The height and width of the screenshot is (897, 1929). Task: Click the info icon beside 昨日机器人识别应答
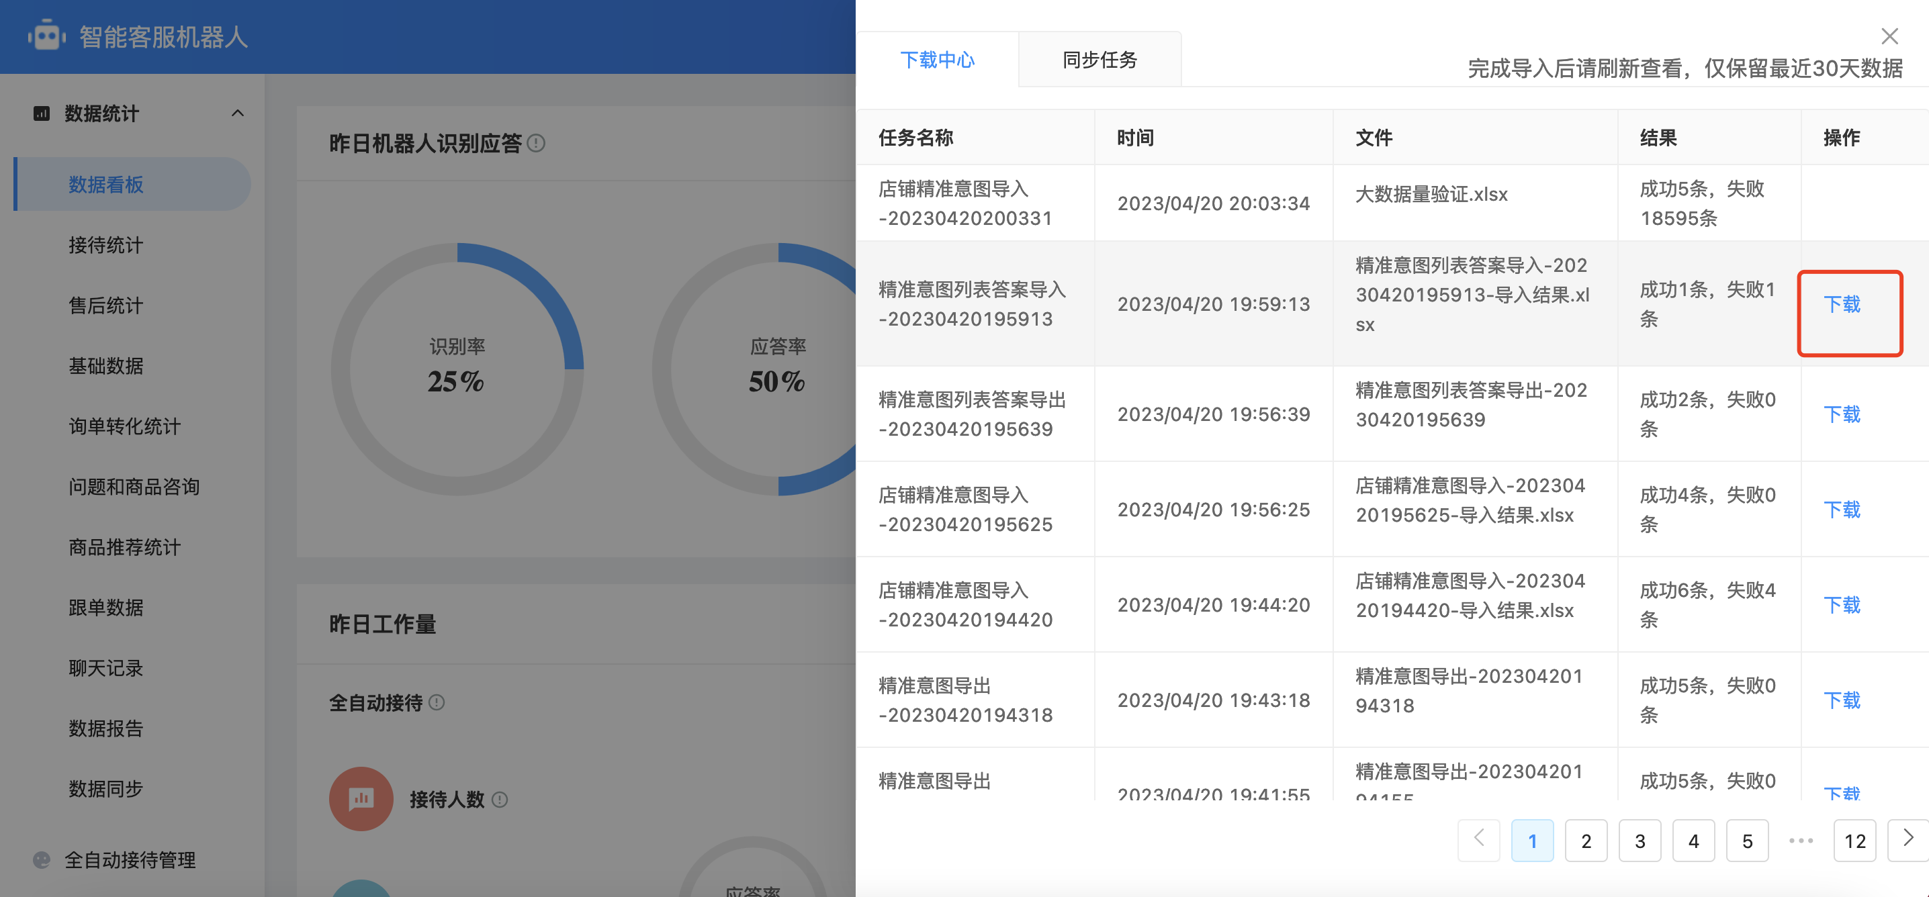pyautogui.click(x=536, y=142)
